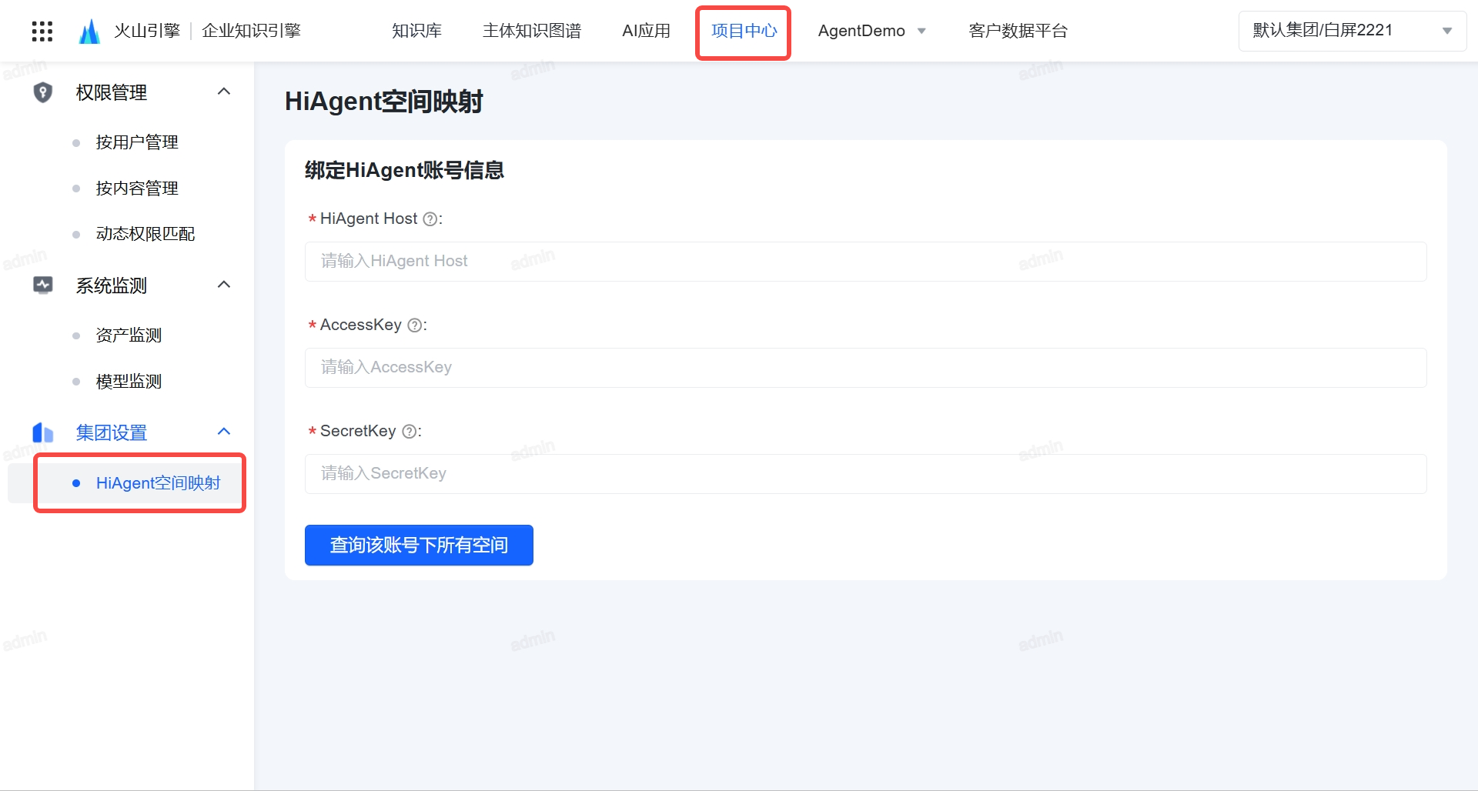Open 按用户管理 in the sidebar

137,142
